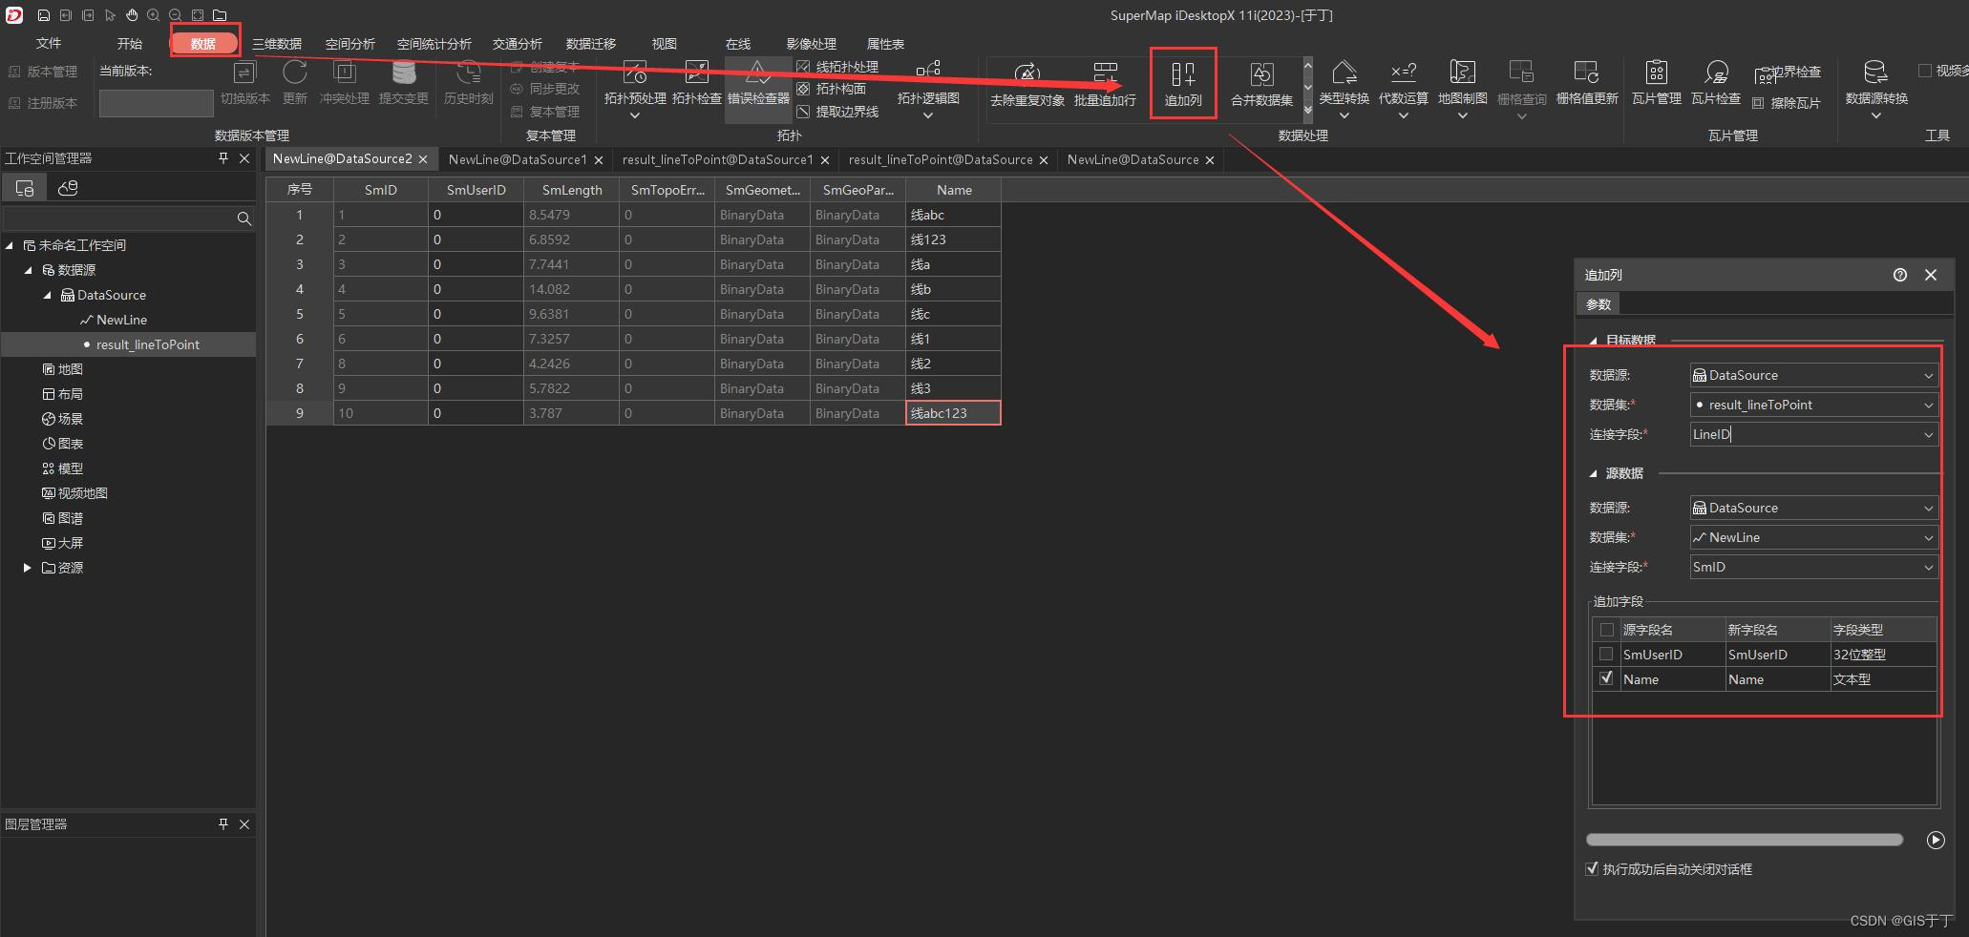
Task: Toggle the 视频 checkbox in ribbon
Action: pos(1925,71)
